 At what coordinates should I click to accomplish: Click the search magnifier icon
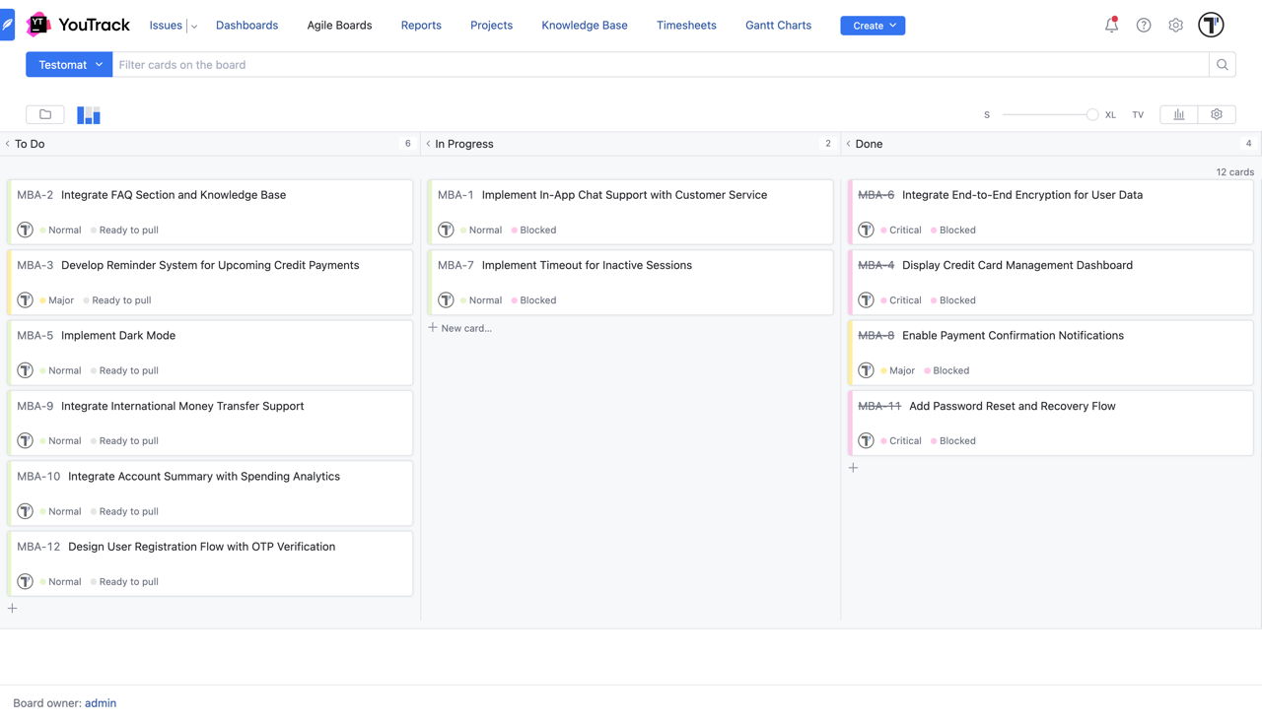tap(1223, 65)
